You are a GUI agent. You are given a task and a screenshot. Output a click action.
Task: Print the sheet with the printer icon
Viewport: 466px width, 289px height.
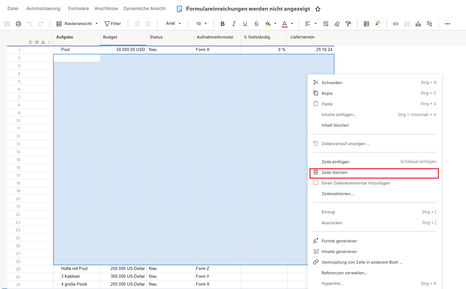[18, 24]
